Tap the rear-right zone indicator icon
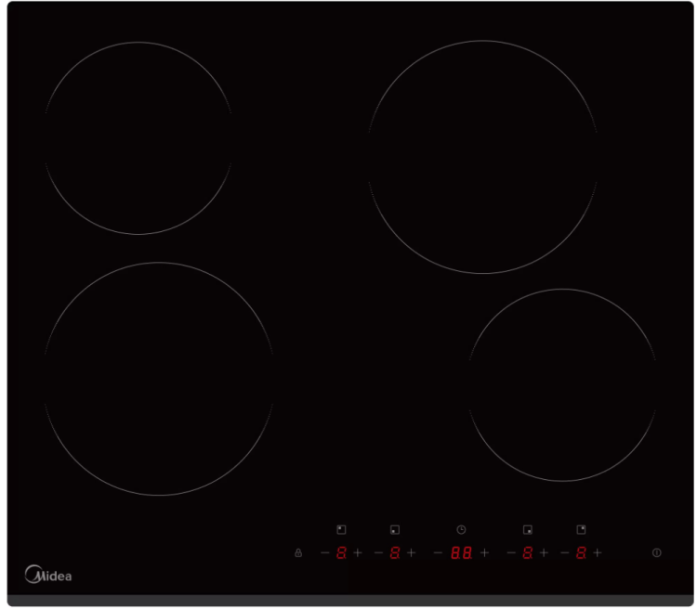This screenshot has height=609, width=697. 581,529
